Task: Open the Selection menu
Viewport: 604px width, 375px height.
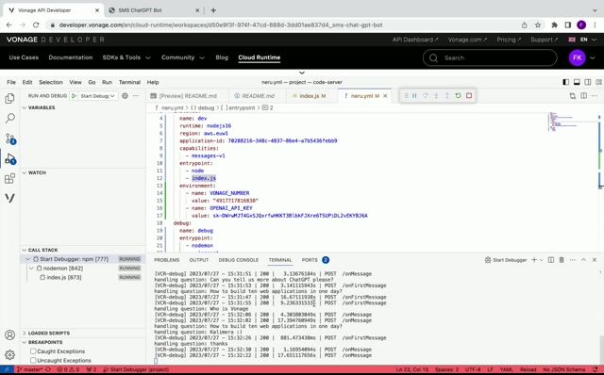Action: pos(50,82)
